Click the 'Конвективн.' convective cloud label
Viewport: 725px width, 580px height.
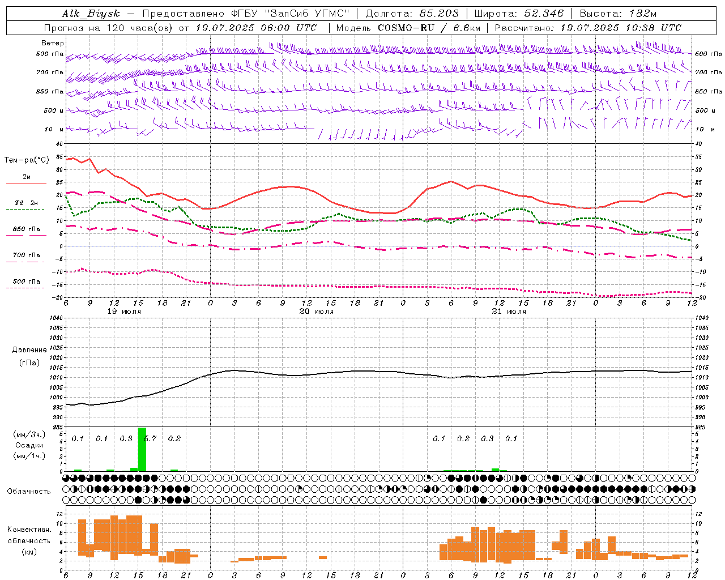pos(29,530)
